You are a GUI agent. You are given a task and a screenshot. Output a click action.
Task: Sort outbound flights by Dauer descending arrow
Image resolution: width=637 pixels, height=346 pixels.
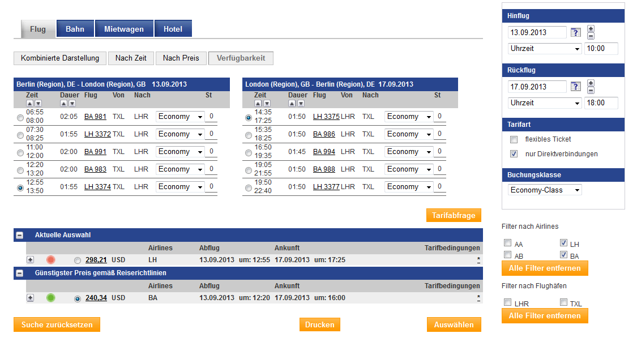(72, 104)
